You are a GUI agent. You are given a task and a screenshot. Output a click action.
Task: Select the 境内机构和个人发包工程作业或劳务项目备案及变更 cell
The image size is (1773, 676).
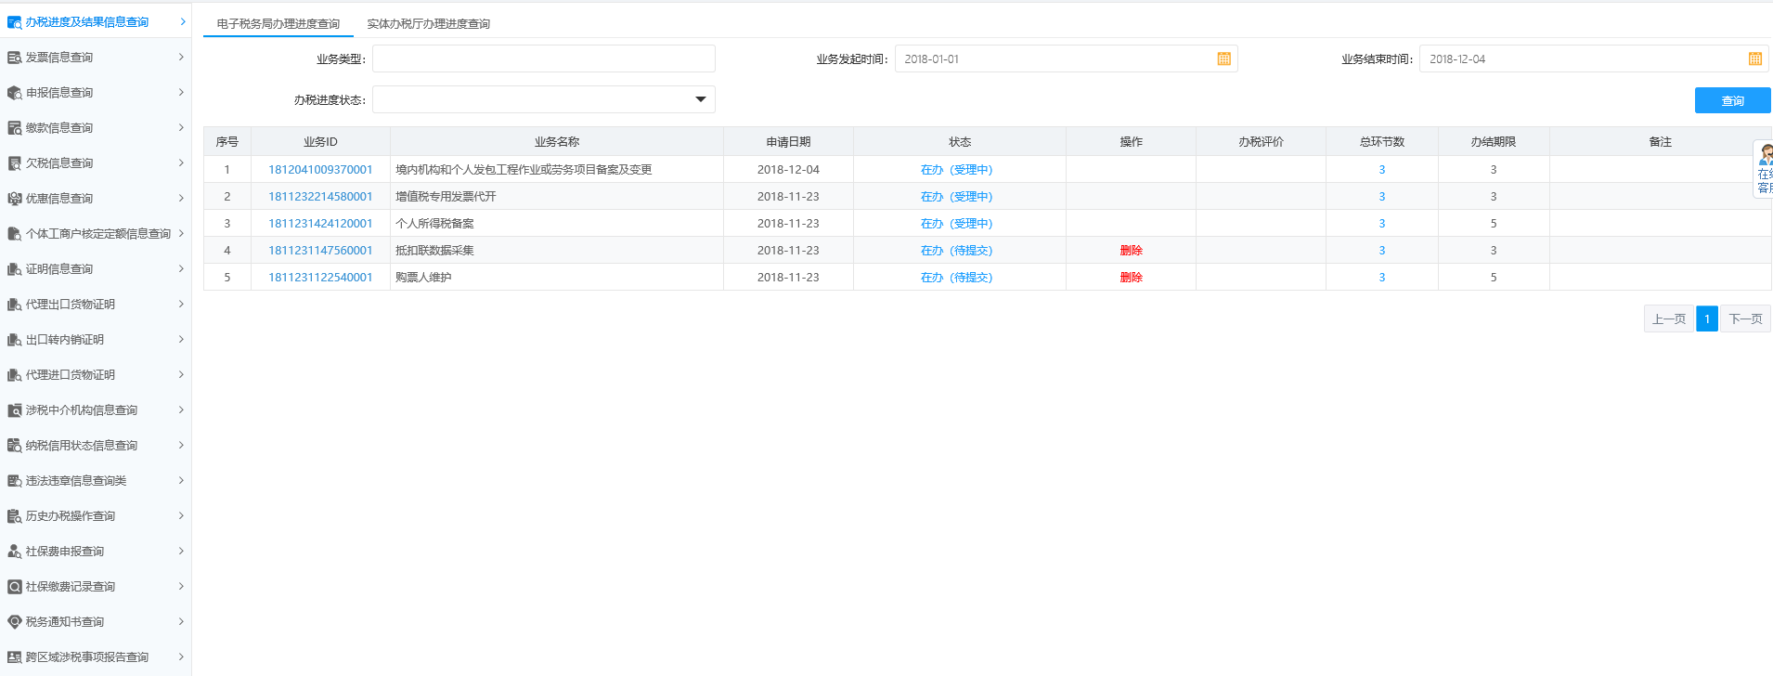pyautogui.click(x=557, y=170)
